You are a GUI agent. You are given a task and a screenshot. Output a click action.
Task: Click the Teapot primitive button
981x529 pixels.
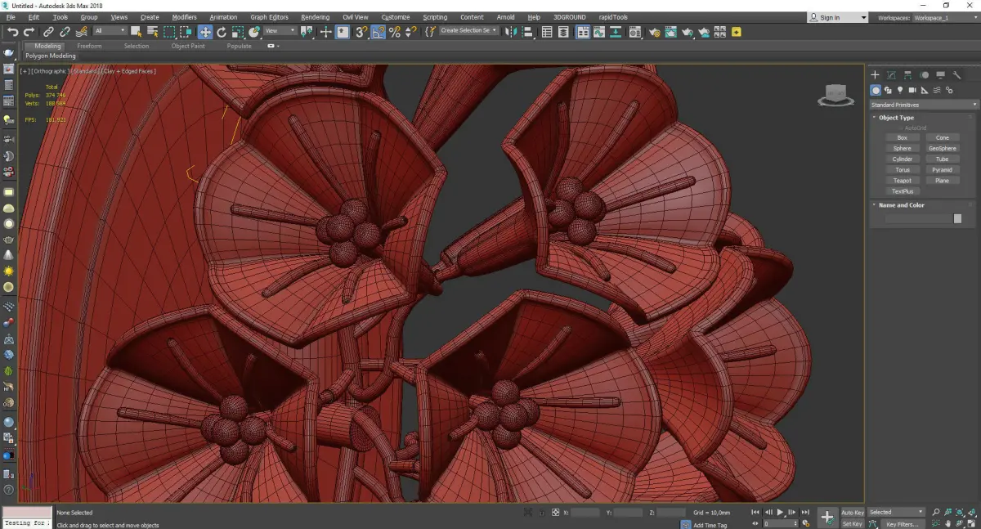pyautogui.click(x=902, y=181)
